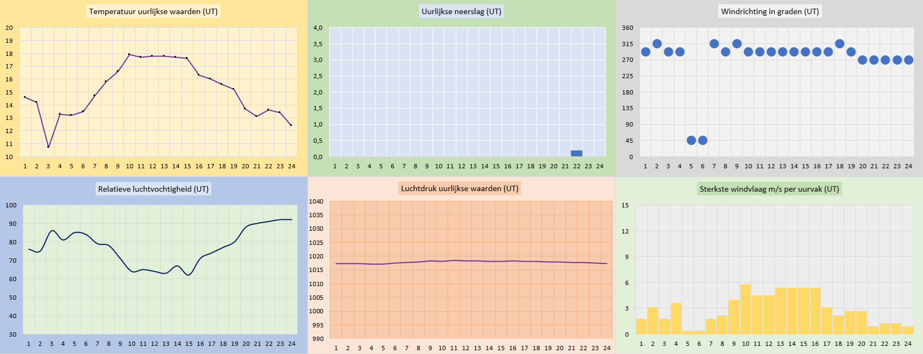This screenshot has height=354, width=923.
Task: Click x-axis hour 11 in wind direction chart
Action: [x=759, y=166]
